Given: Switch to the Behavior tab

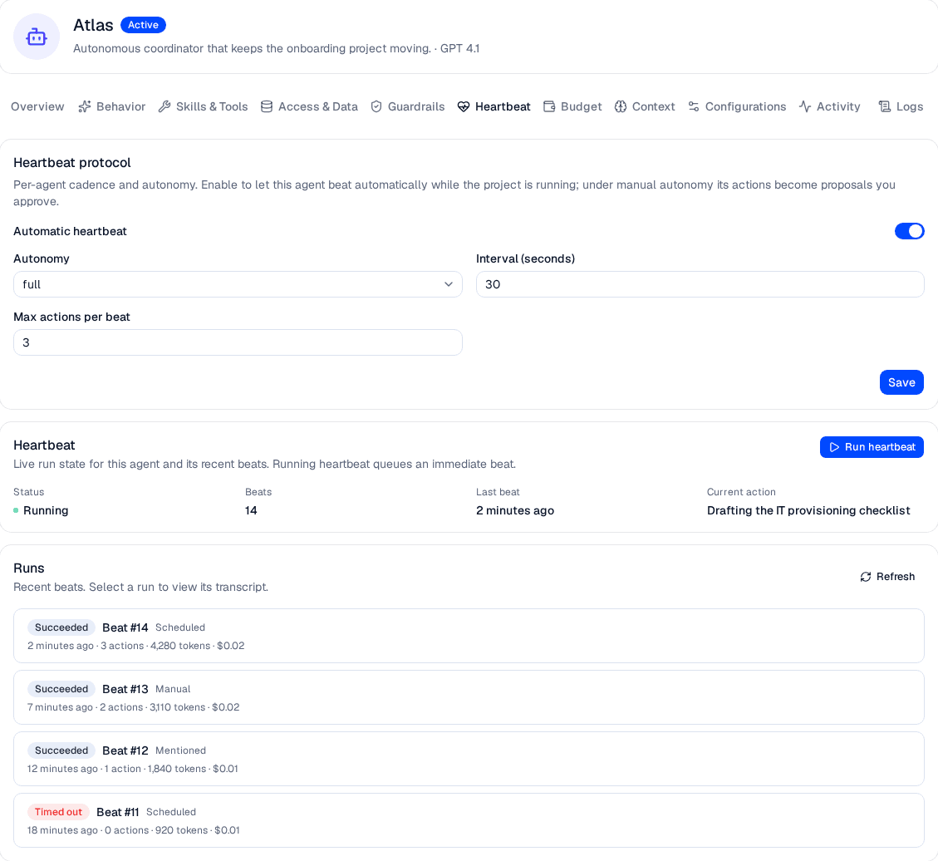Looking at the screenshot, I should (x=112, y=106).
